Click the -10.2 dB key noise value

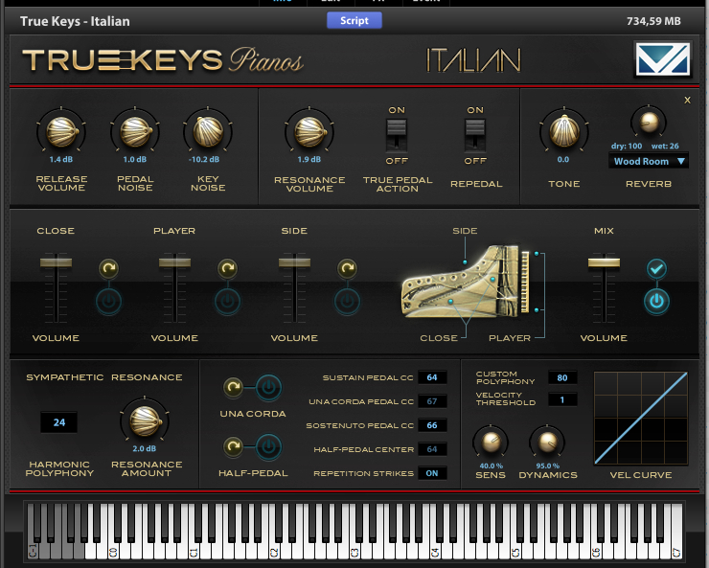point(204,160)
